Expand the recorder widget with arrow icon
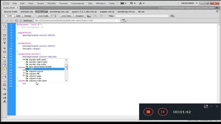The height and width of the screenshot is (124, 221). click(206, 106)
